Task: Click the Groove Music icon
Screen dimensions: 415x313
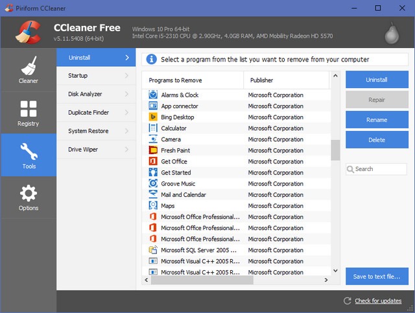Action: [153, 183]
